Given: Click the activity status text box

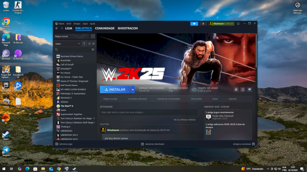Looking at the screenshot, I should 149,112.
